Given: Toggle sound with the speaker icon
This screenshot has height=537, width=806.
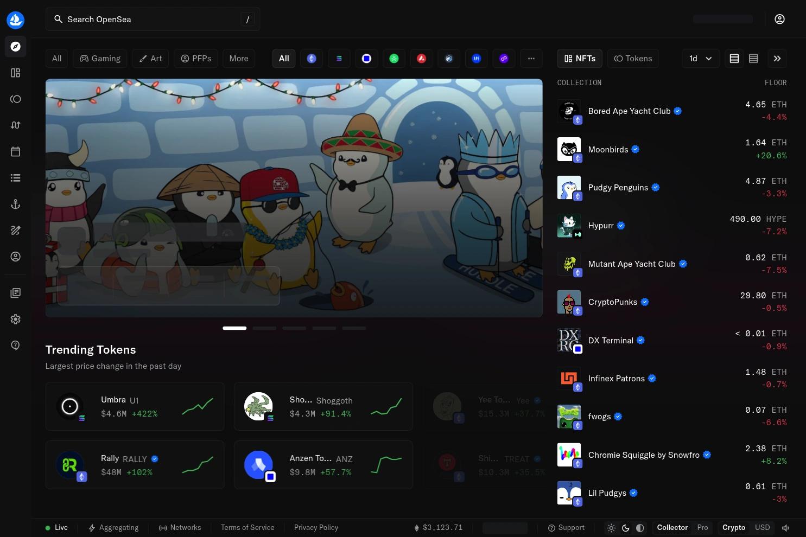Looking at the screenshot, I should 785,528.
